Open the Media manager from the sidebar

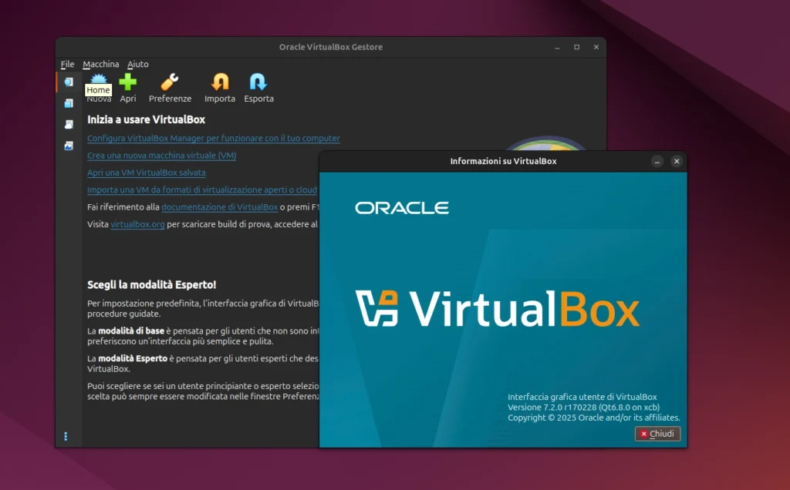68,102
